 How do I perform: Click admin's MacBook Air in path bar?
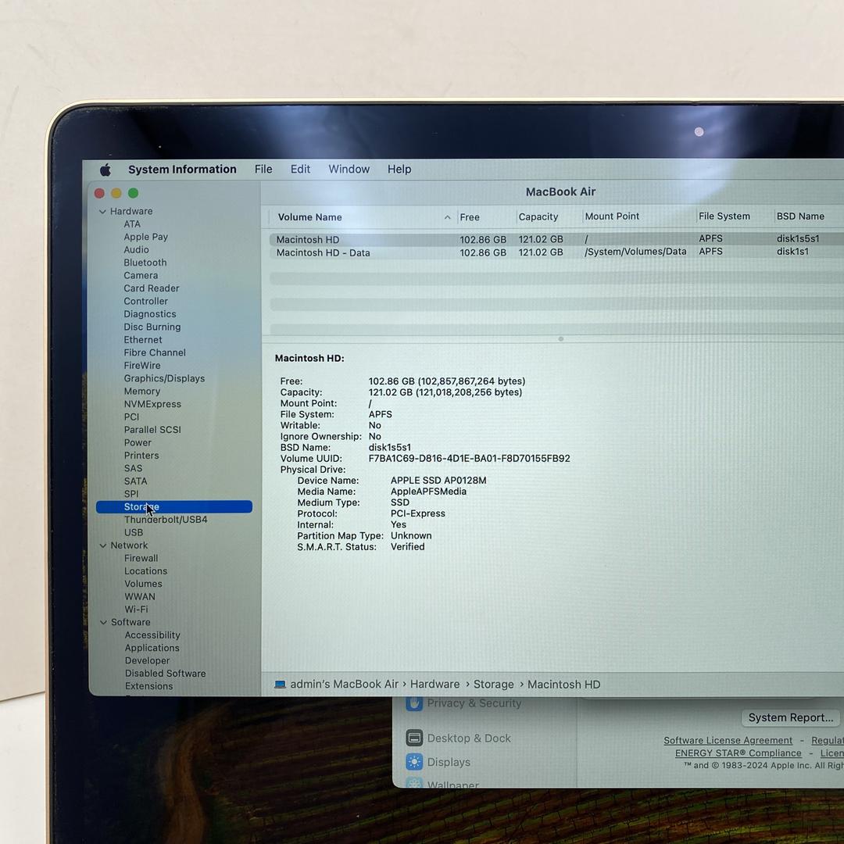pos(345,684)
